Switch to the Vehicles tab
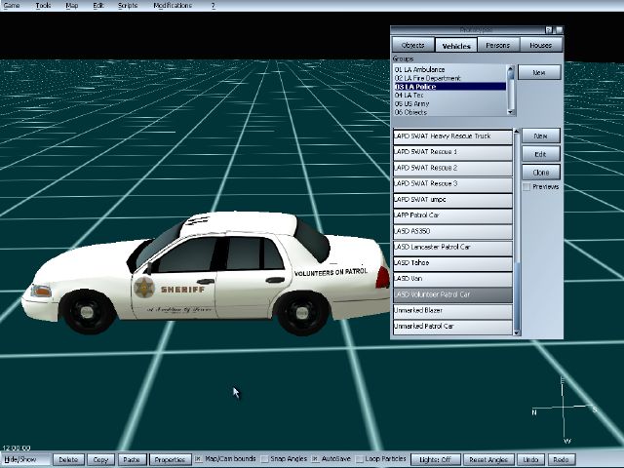Screen dimensions: 624x468 pyautogui.click(x=456, y=46)
